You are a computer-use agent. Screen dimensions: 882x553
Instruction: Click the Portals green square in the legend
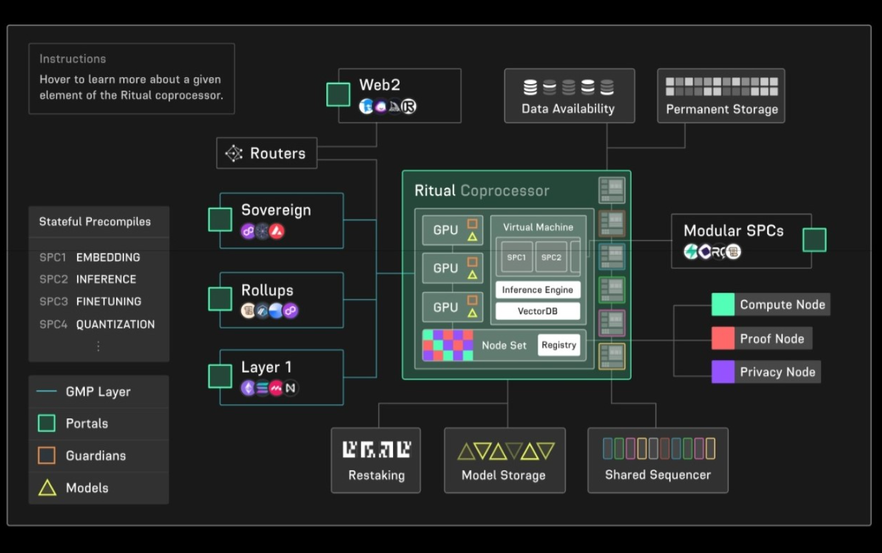click(47, 423)
